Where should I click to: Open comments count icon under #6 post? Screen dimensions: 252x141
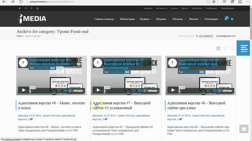pos(181,119)
